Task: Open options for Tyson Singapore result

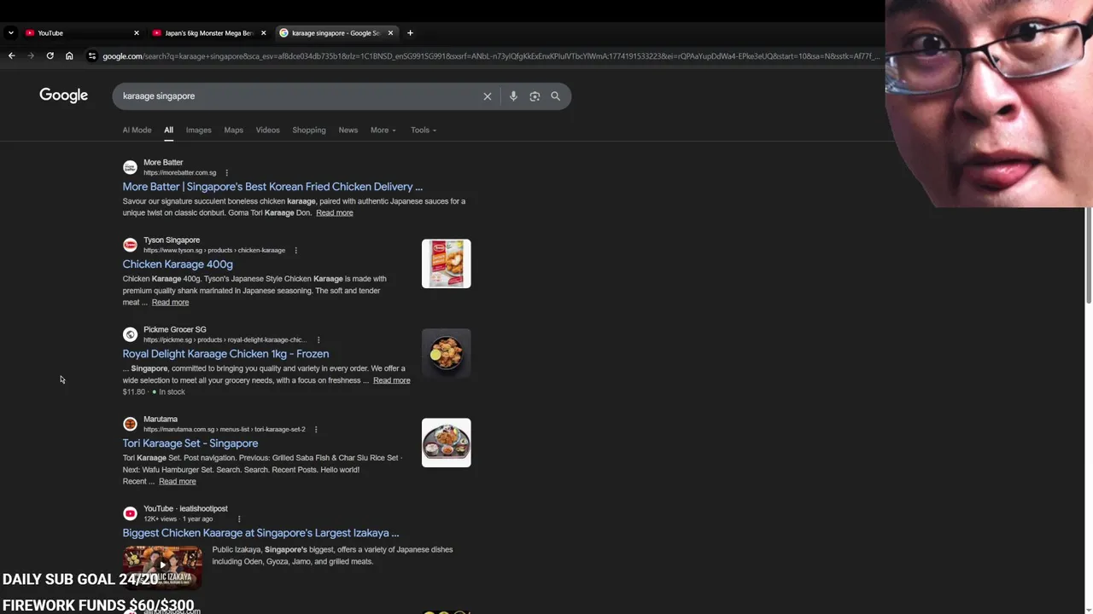Action: (x=295, y=251)
